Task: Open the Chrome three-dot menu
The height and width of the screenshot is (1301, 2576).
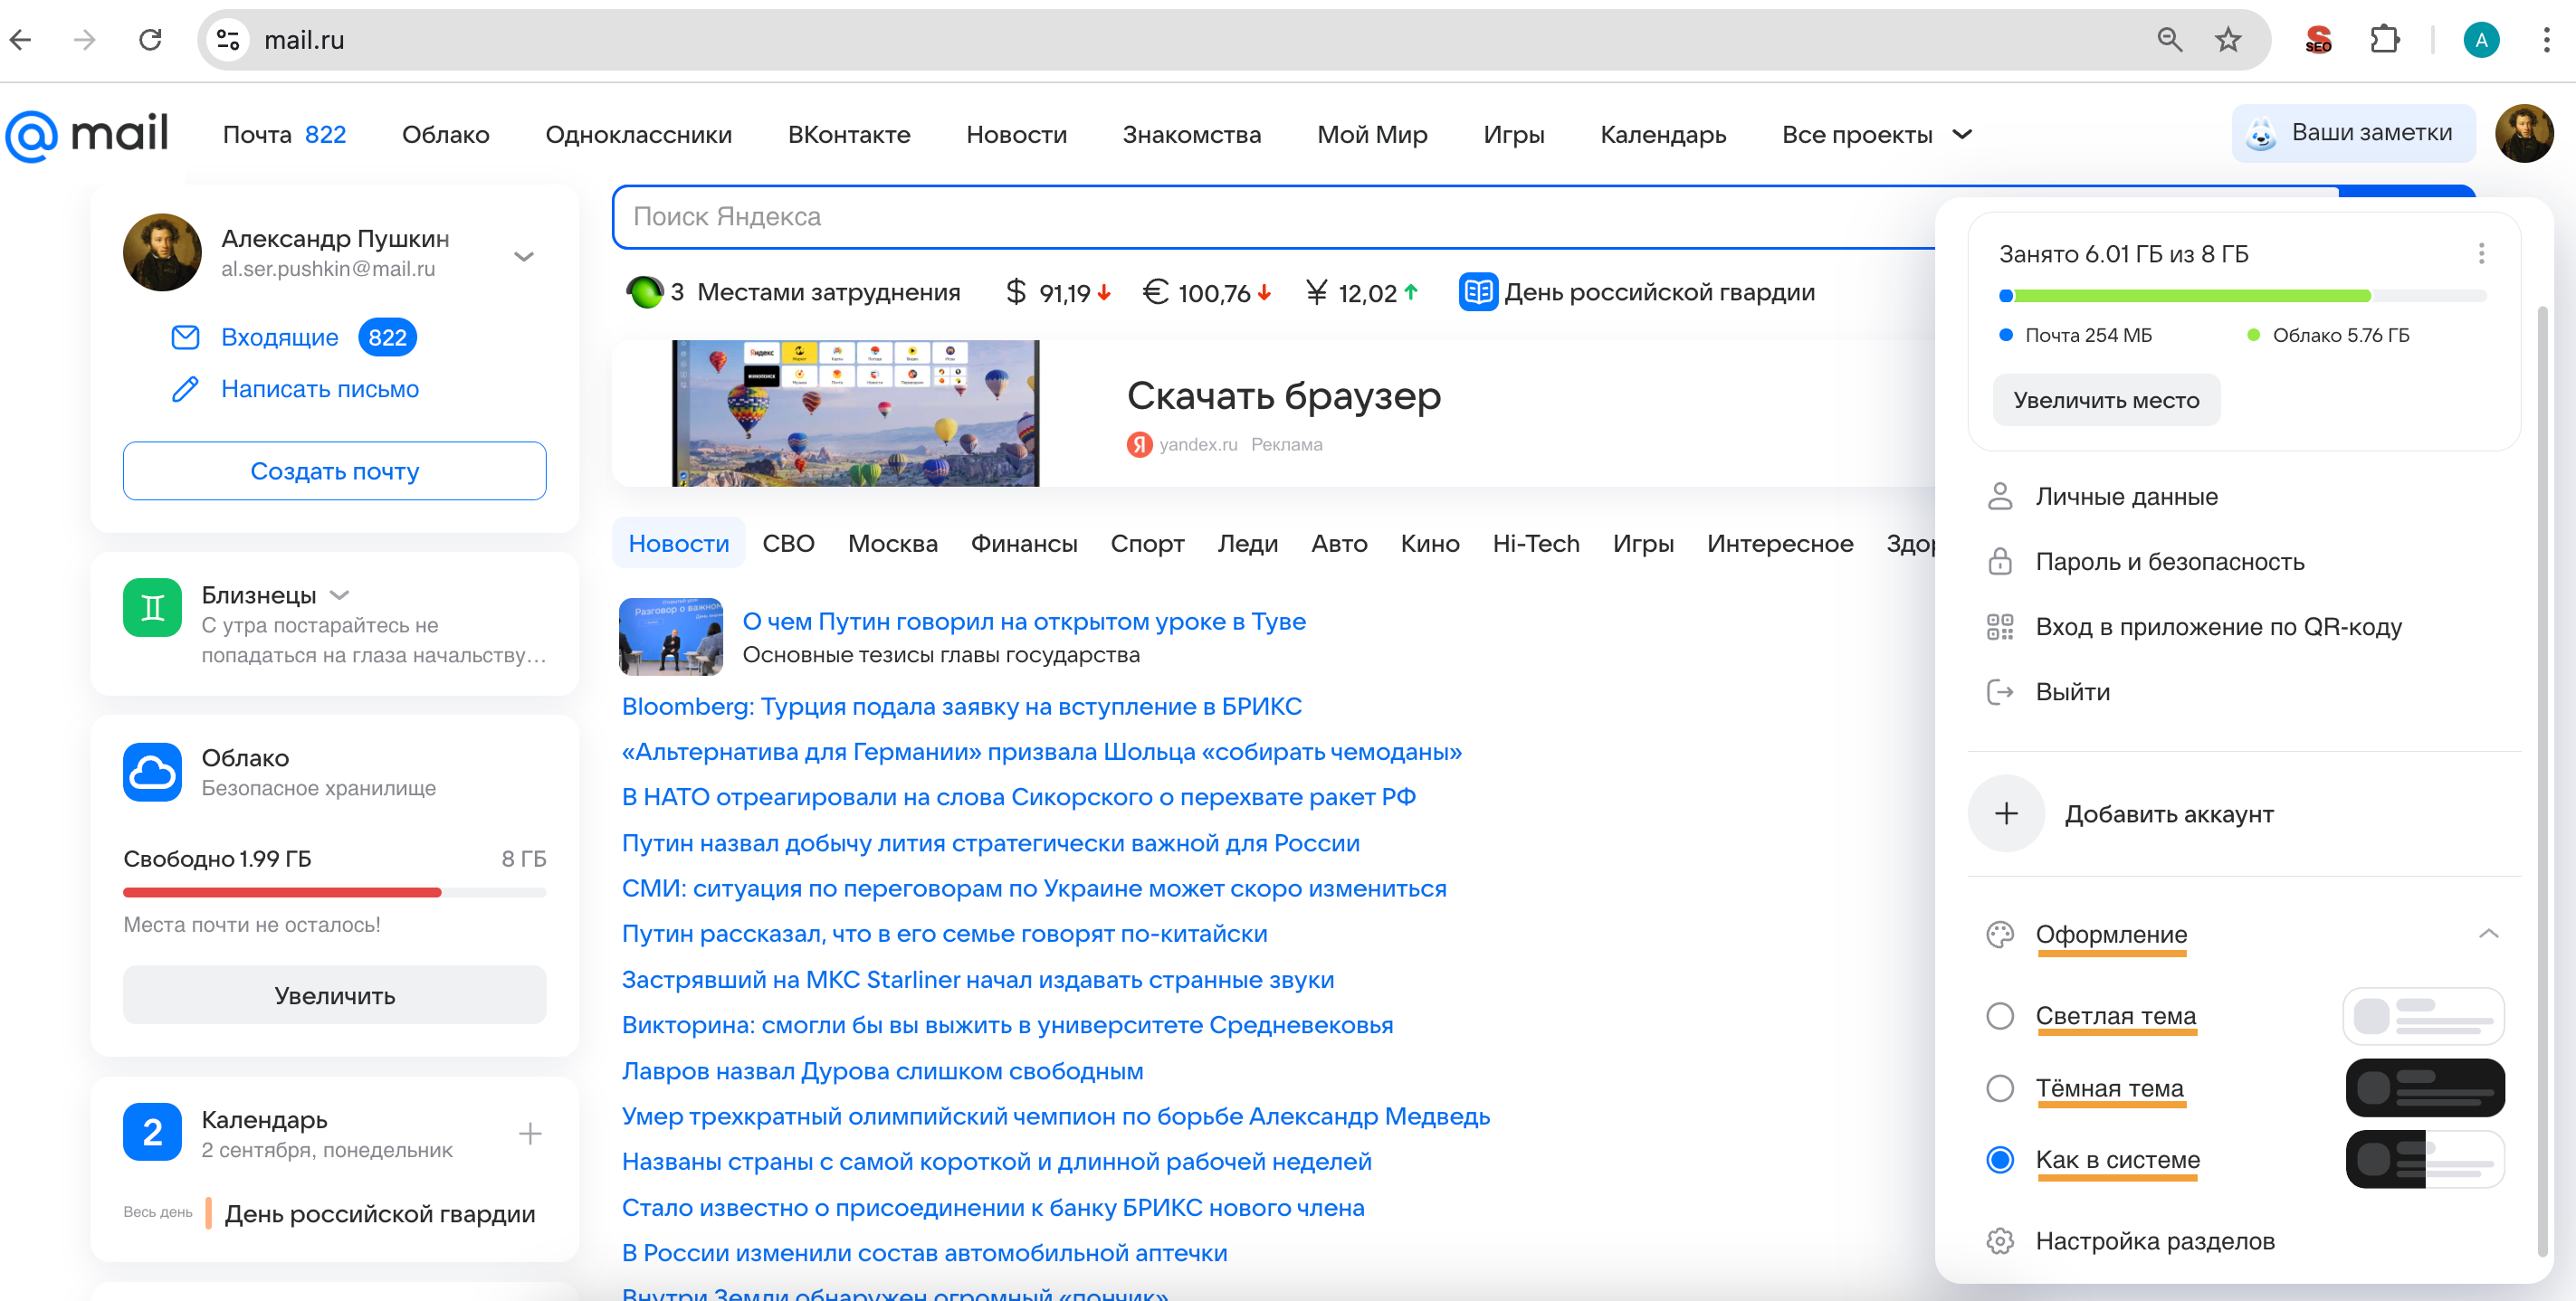Action: (2546, 40)
